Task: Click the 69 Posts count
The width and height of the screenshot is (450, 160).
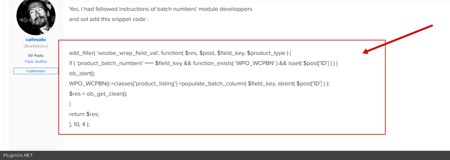Action: 36,56
